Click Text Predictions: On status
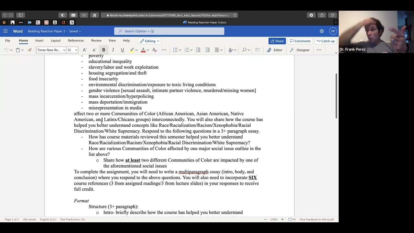 pos(72,219)
